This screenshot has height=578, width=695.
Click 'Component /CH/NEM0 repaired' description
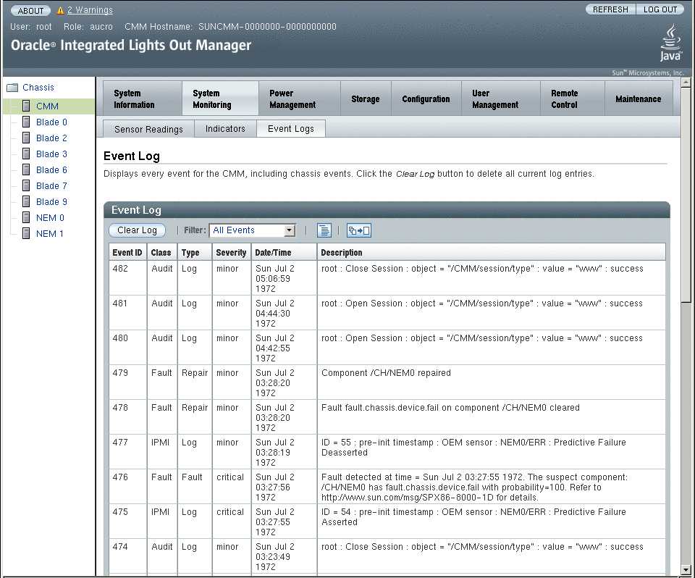pos(386,372)
